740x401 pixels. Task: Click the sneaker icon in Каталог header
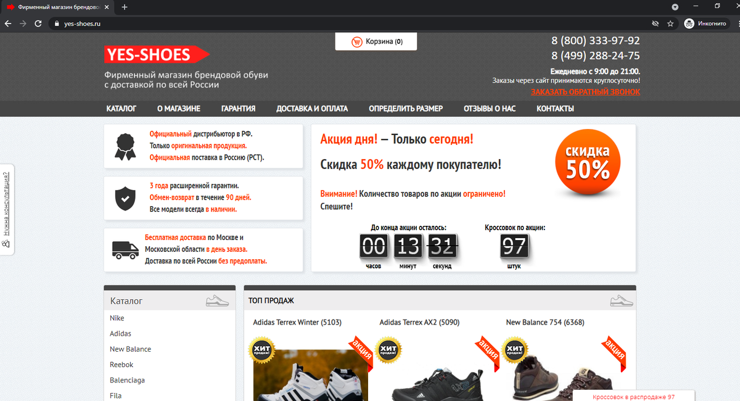point(217,301)
